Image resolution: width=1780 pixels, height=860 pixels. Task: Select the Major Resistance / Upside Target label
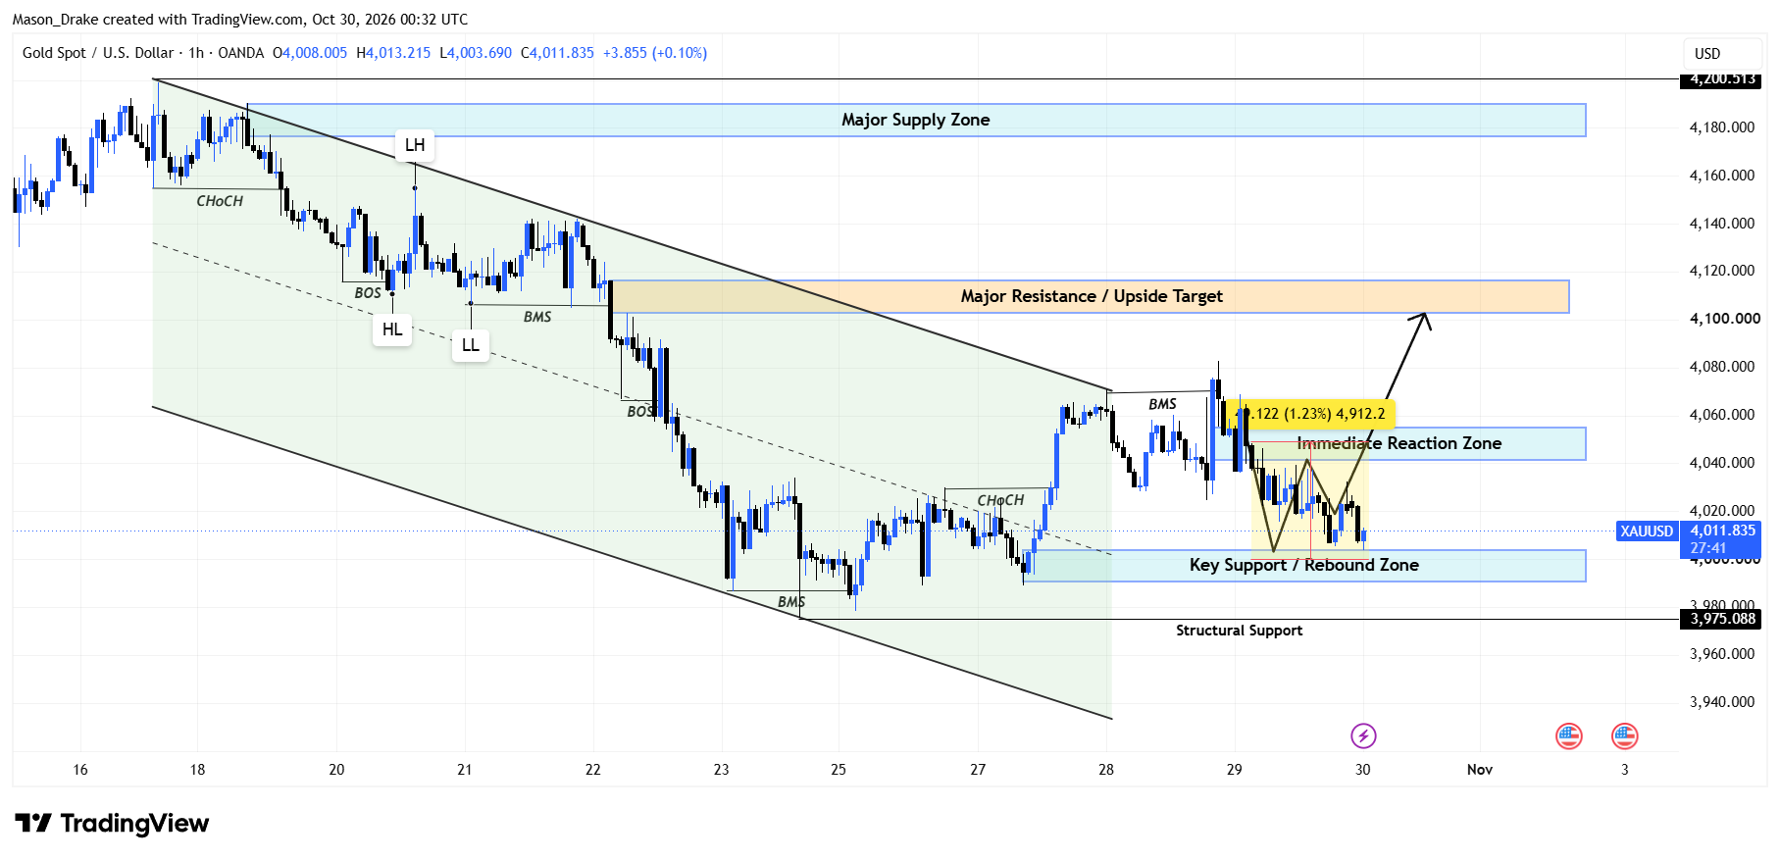[1092, 296]
